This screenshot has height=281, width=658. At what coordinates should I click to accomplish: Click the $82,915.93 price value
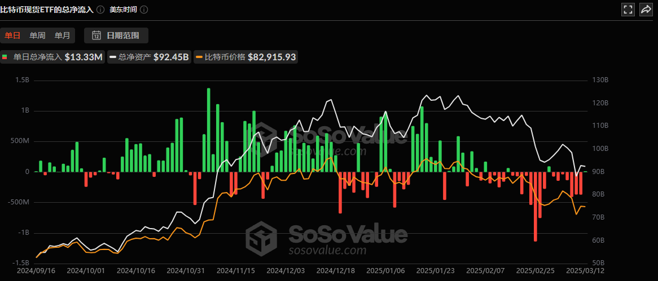tap(272, 57)
